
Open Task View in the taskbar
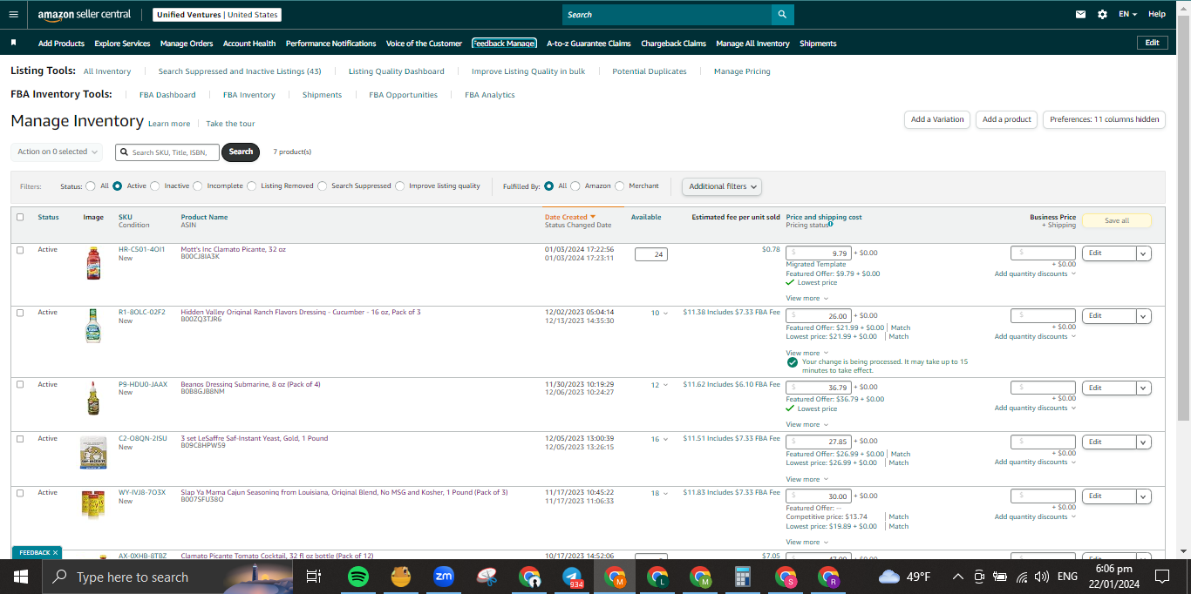(314, 577)
